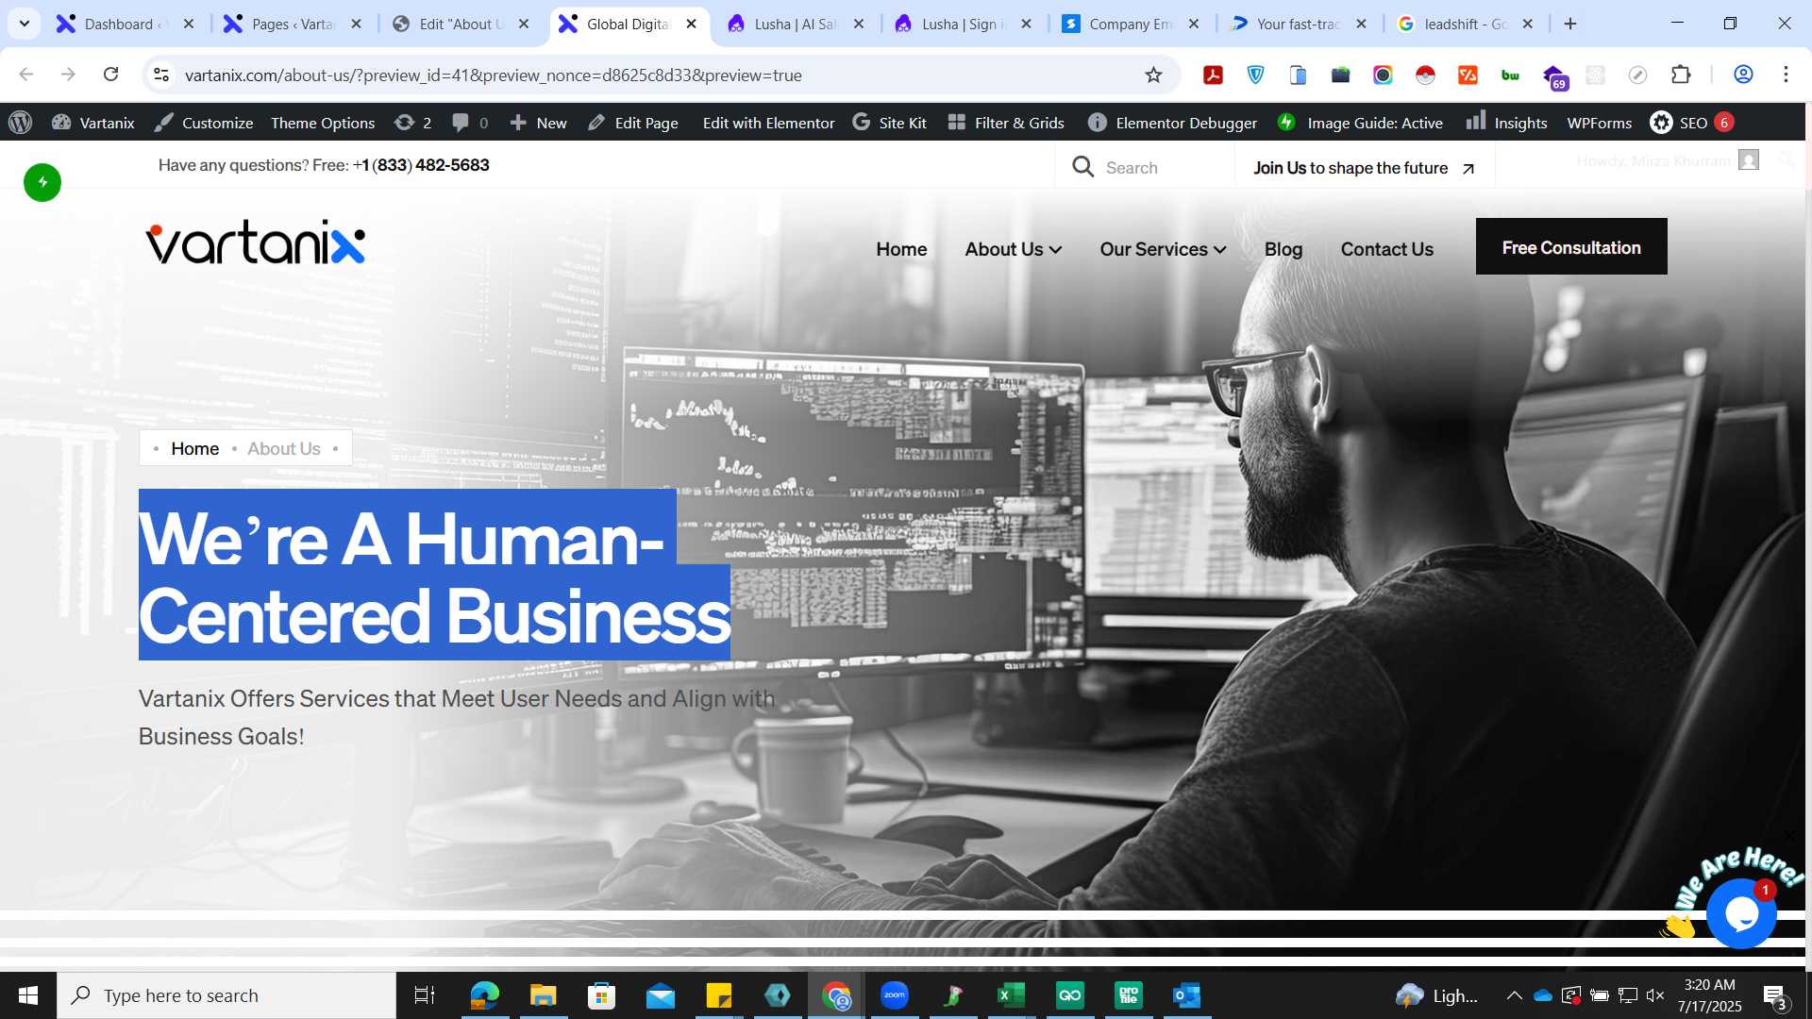Image resolution: width=1812 pixels, height=1019 pixels.
Task: Click the Howdy user avatar
Action: tap(1749, 160)
